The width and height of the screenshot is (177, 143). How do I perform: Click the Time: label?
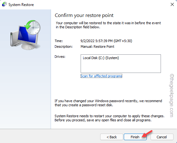click(59, 41)
